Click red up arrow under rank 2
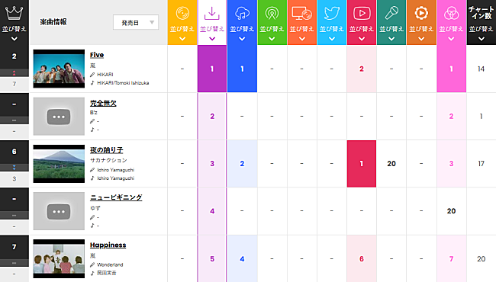This screenshot has height=282, width=496. (14, 73)
